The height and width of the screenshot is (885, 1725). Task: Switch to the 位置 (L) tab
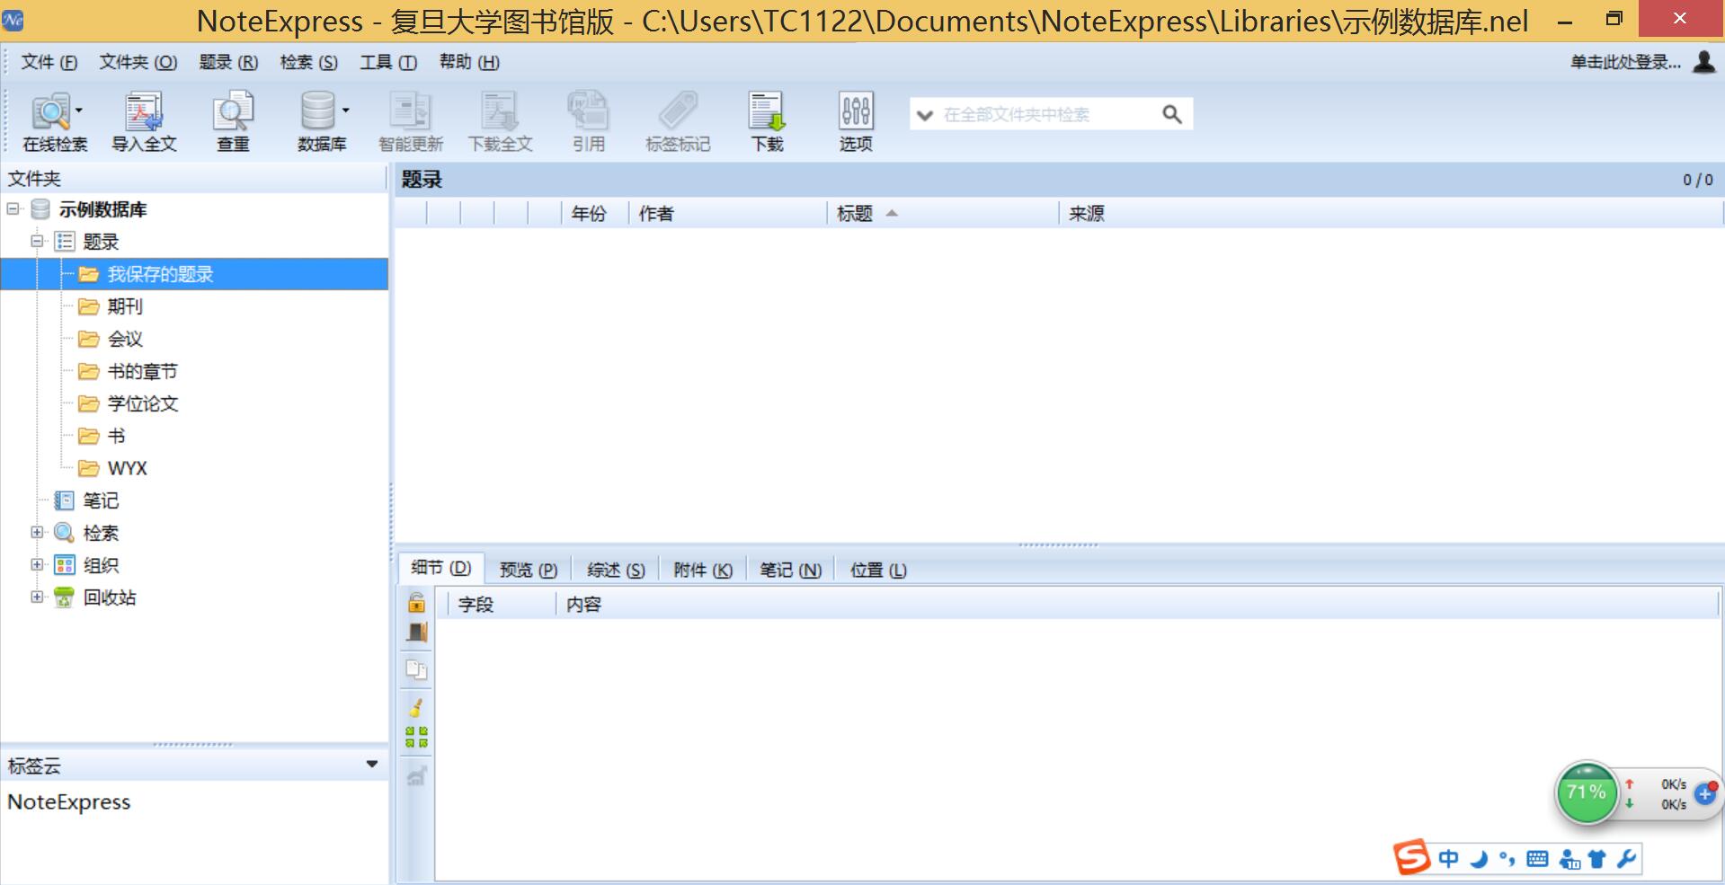(x=878, y=570)
